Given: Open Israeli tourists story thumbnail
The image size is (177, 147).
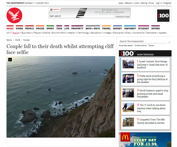Looking at the screenshot, I should [128, 64].
